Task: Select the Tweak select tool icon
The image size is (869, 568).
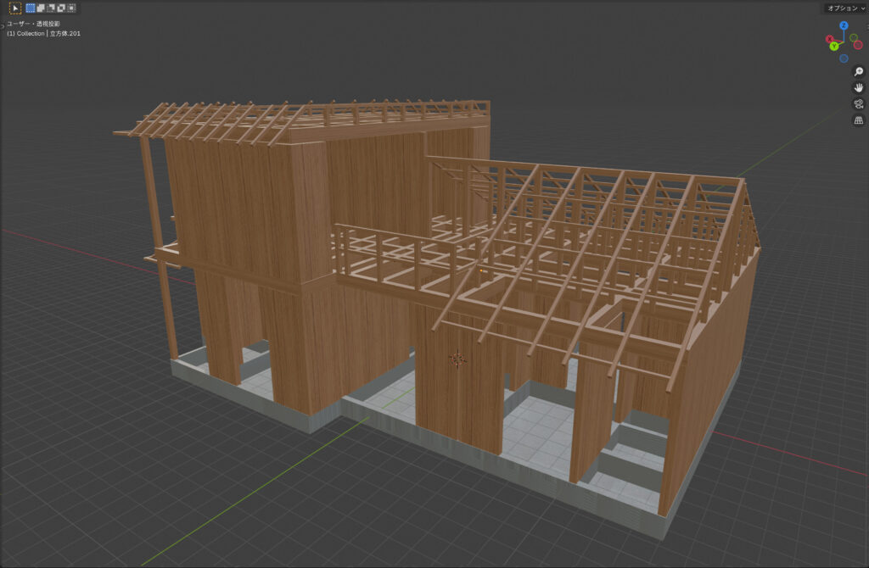Action: [15, 8]
